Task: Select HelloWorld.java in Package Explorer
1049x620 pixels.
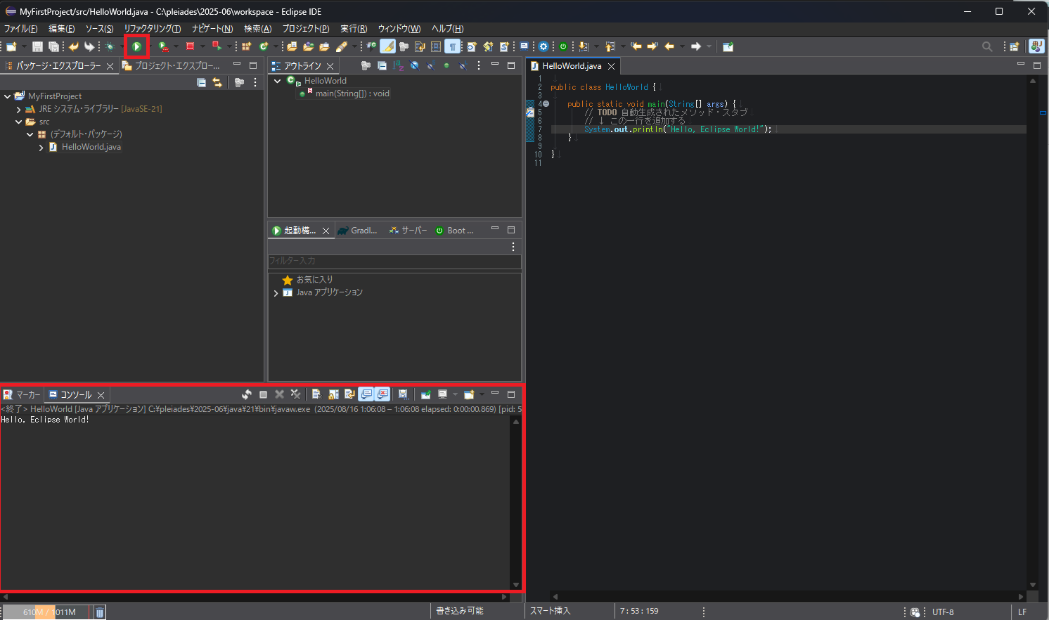Action: pyautogui.click(x=91, y=147)
